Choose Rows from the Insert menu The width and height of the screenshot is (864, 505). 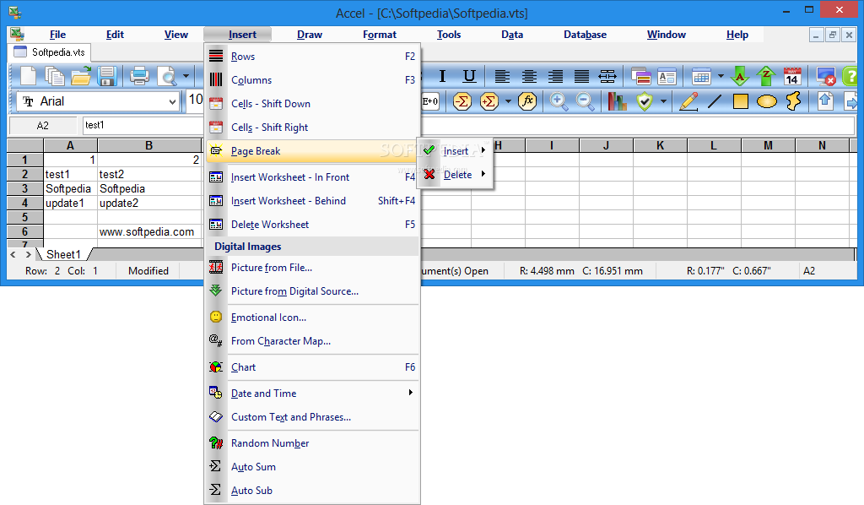[x=312, y=57]
